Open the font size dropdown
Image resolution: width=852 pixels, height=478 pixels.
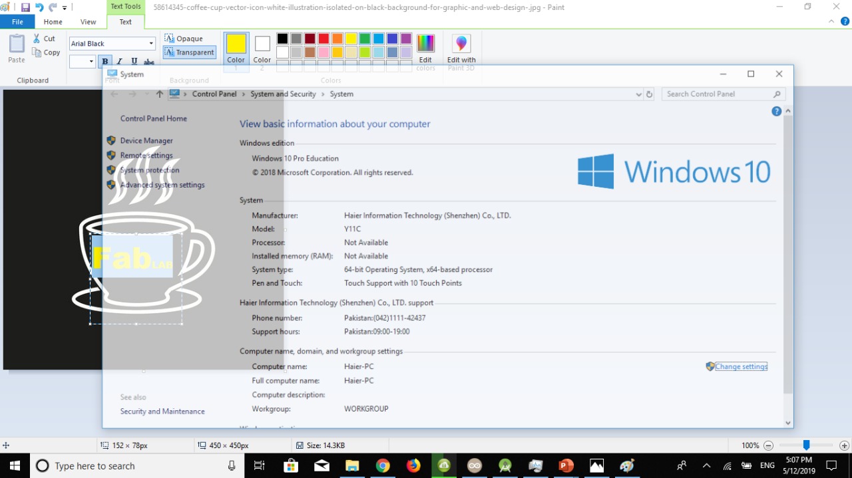91,62
